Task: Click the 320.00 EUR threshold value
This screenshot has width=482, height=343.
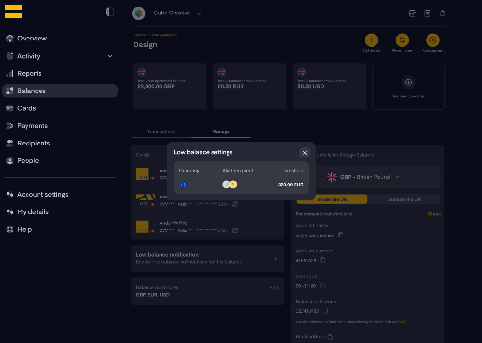Action: [x=291, y=185]
